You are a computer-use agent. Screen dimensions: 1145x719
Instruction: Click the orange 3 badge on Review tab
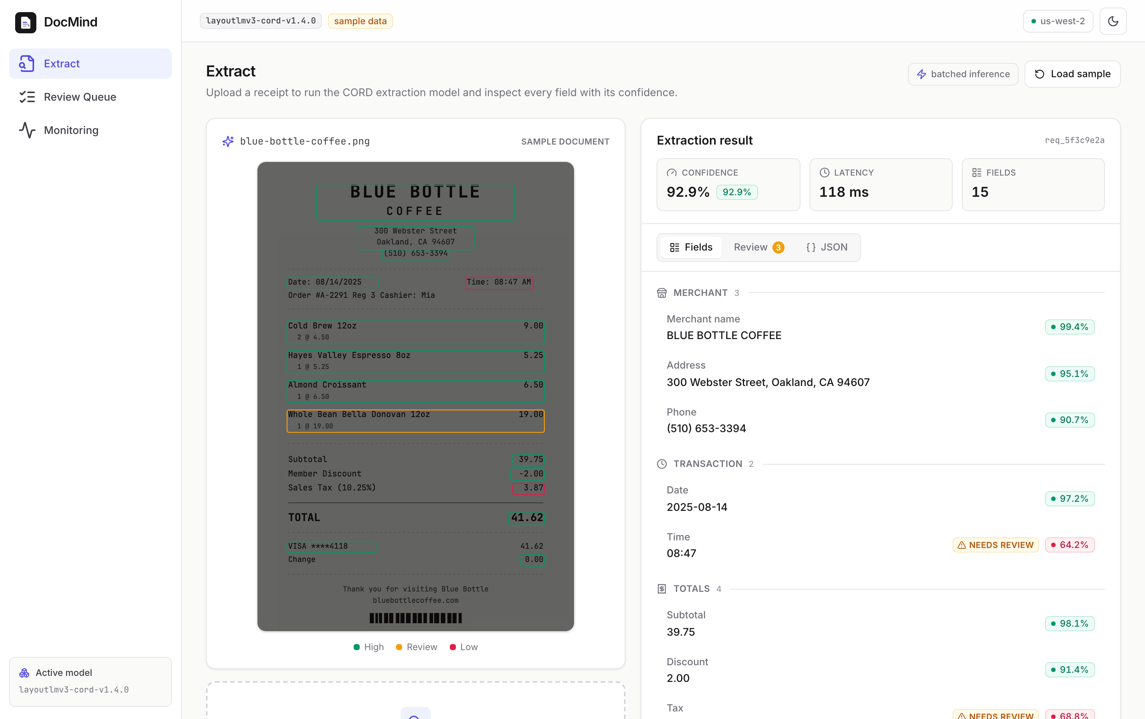click(x=778, y=247)
